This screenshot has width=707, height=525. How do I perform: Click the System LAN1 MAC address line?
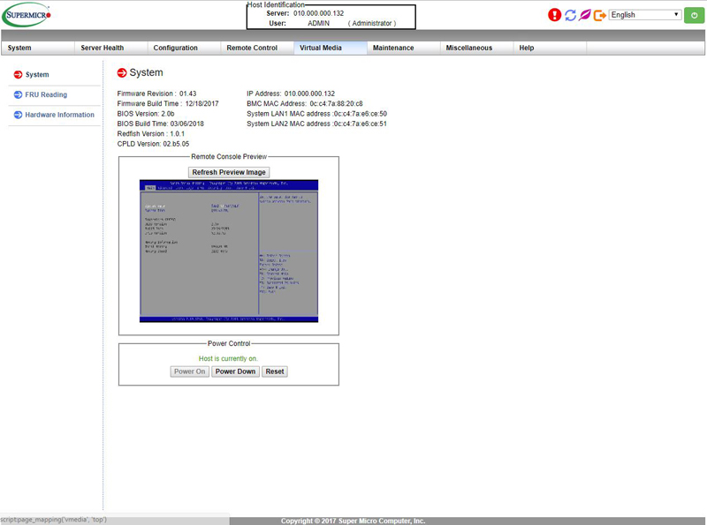pos(316,114)
